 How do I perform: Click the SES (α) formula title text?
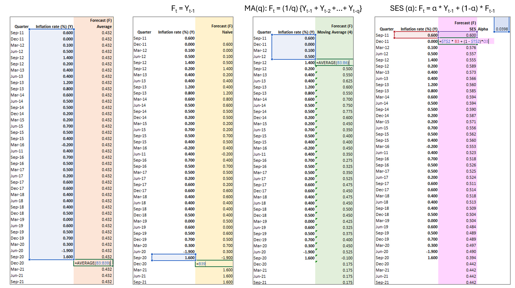pos(442,9)
